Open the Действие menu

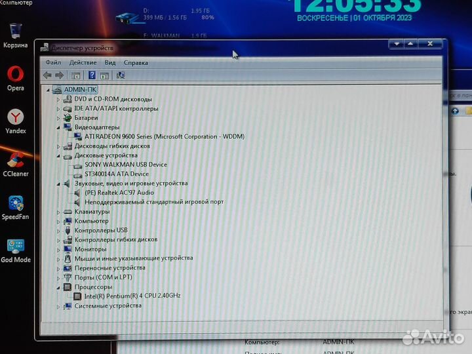(x=83, y=63)
